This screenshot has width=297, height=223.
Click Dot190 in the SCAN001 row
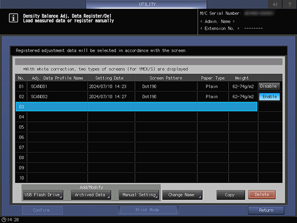(x=149, y=86)
